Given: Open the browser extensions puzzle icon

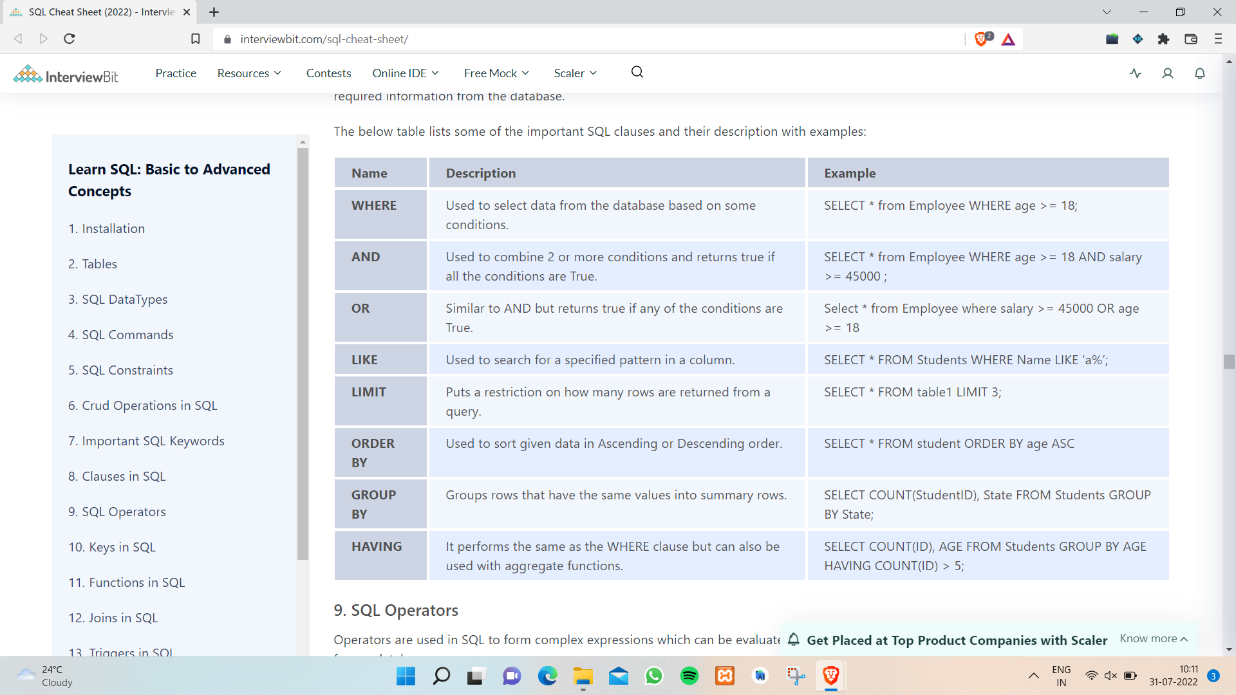Looking at the screenshot, I should [1164, 39].
